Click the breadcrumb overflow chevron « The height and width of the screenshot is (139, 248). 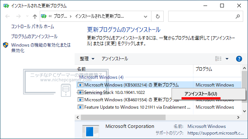(x=50, y=16)
